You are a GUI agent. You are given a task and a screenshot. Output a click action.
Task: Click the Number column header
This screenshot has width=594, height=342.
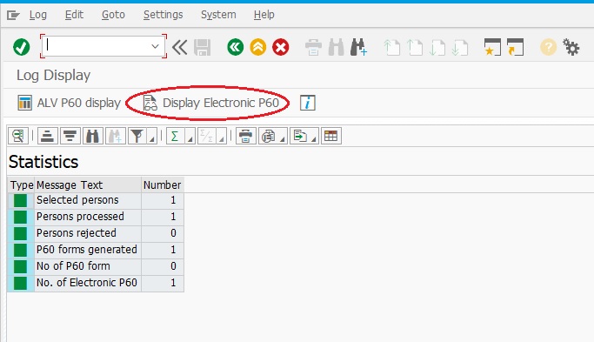[x=163, y=185]
